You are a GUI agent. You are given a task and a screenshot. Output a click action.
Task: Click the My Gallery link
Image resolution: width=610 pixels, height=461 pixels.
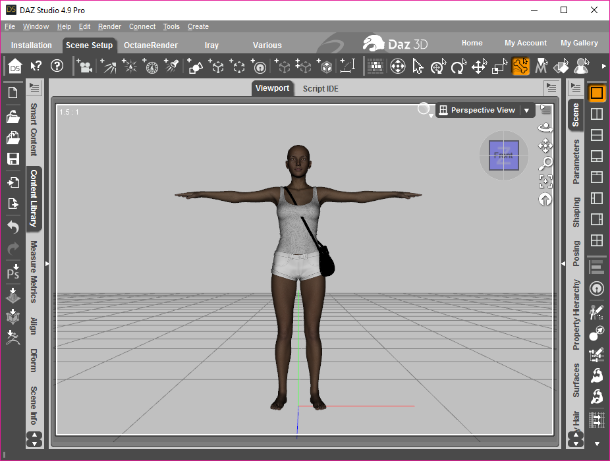click(579, 43)
